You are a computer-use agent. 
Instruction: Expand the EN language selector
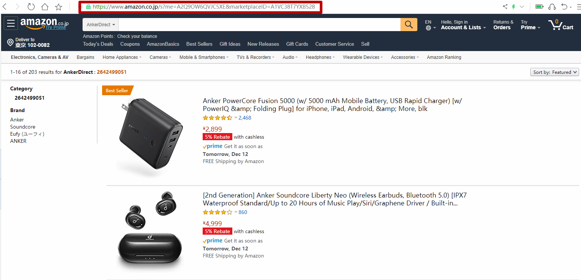click(x=430, y=25)
